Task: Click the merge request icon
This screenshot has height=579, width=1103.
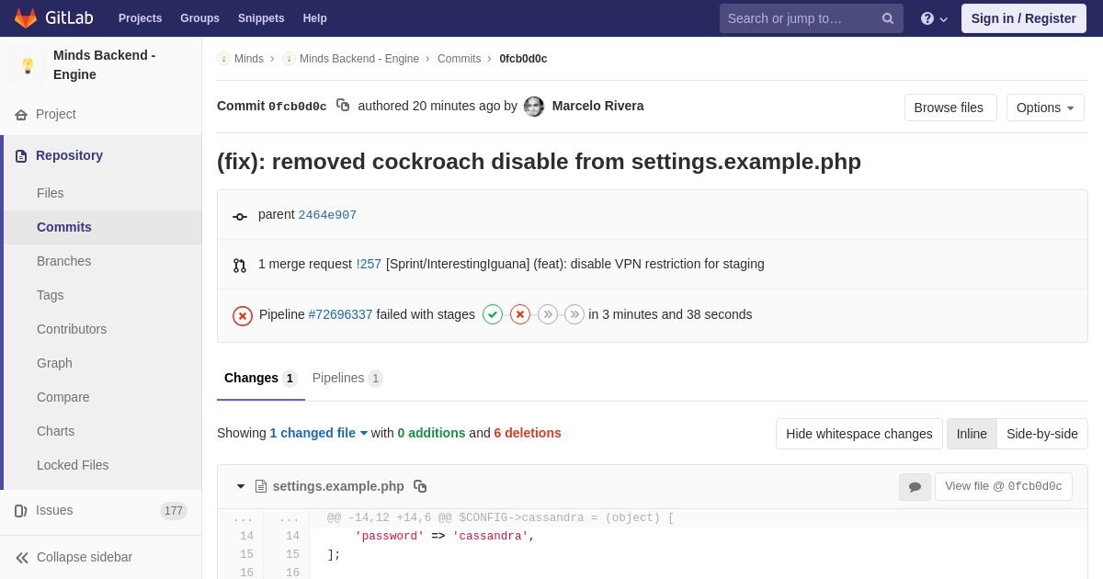Action: [x=240, y=266]
